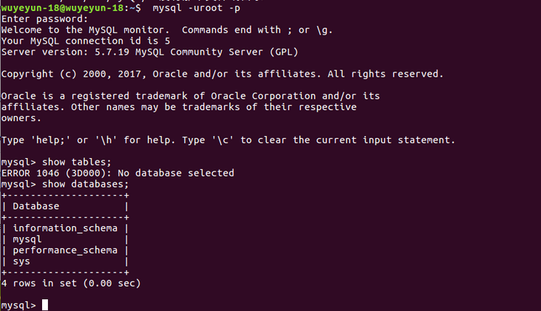Click the Oracle copyright notice line
Screen dimensions: 541x311
coord(222,74)
